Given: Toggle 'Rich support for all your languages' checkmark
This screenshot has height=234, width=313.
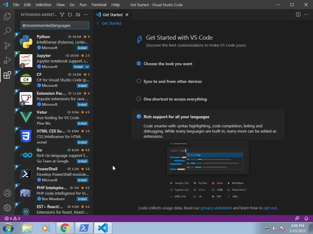Looking at the screenshot, I should tap(139, 117).
